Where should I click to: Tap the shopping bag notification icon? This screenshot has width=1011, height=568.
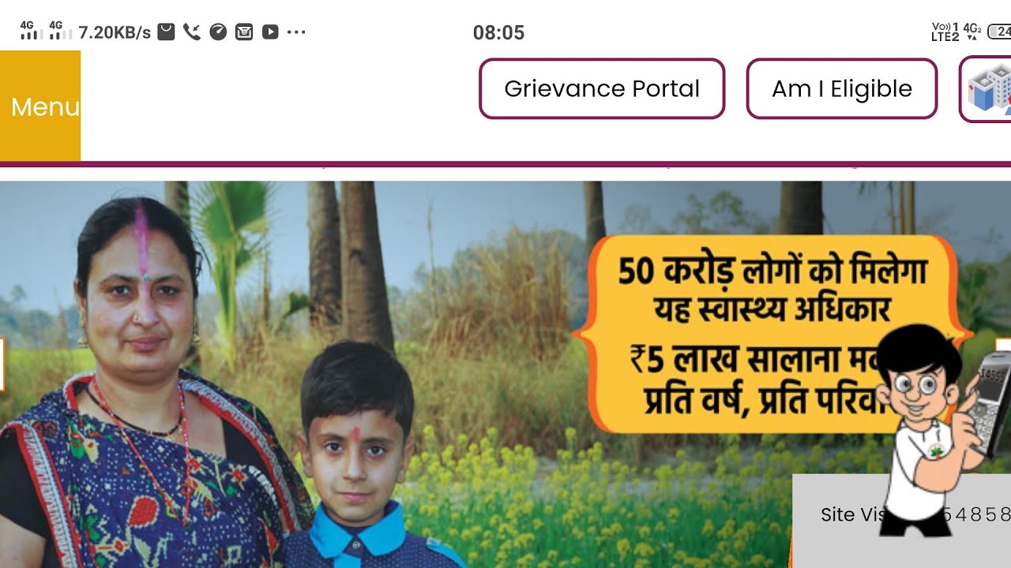point(166,32)
